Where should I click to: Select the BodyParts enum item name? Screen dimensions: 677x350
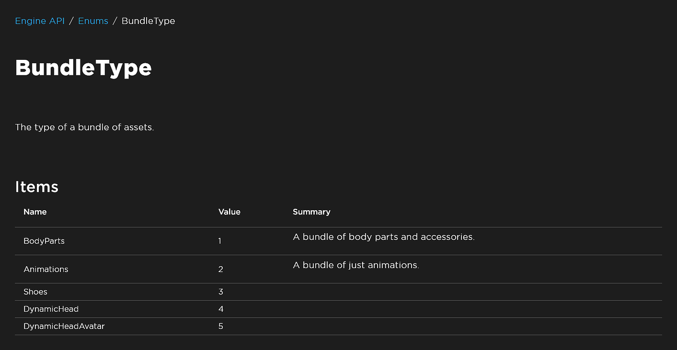coord(44,241)
